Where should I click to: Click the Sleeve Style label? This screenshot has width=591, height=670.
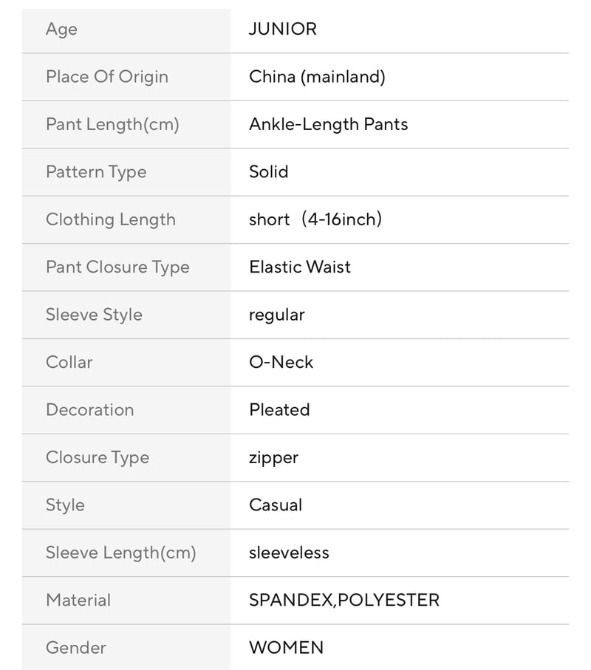[x=94, y=315]
